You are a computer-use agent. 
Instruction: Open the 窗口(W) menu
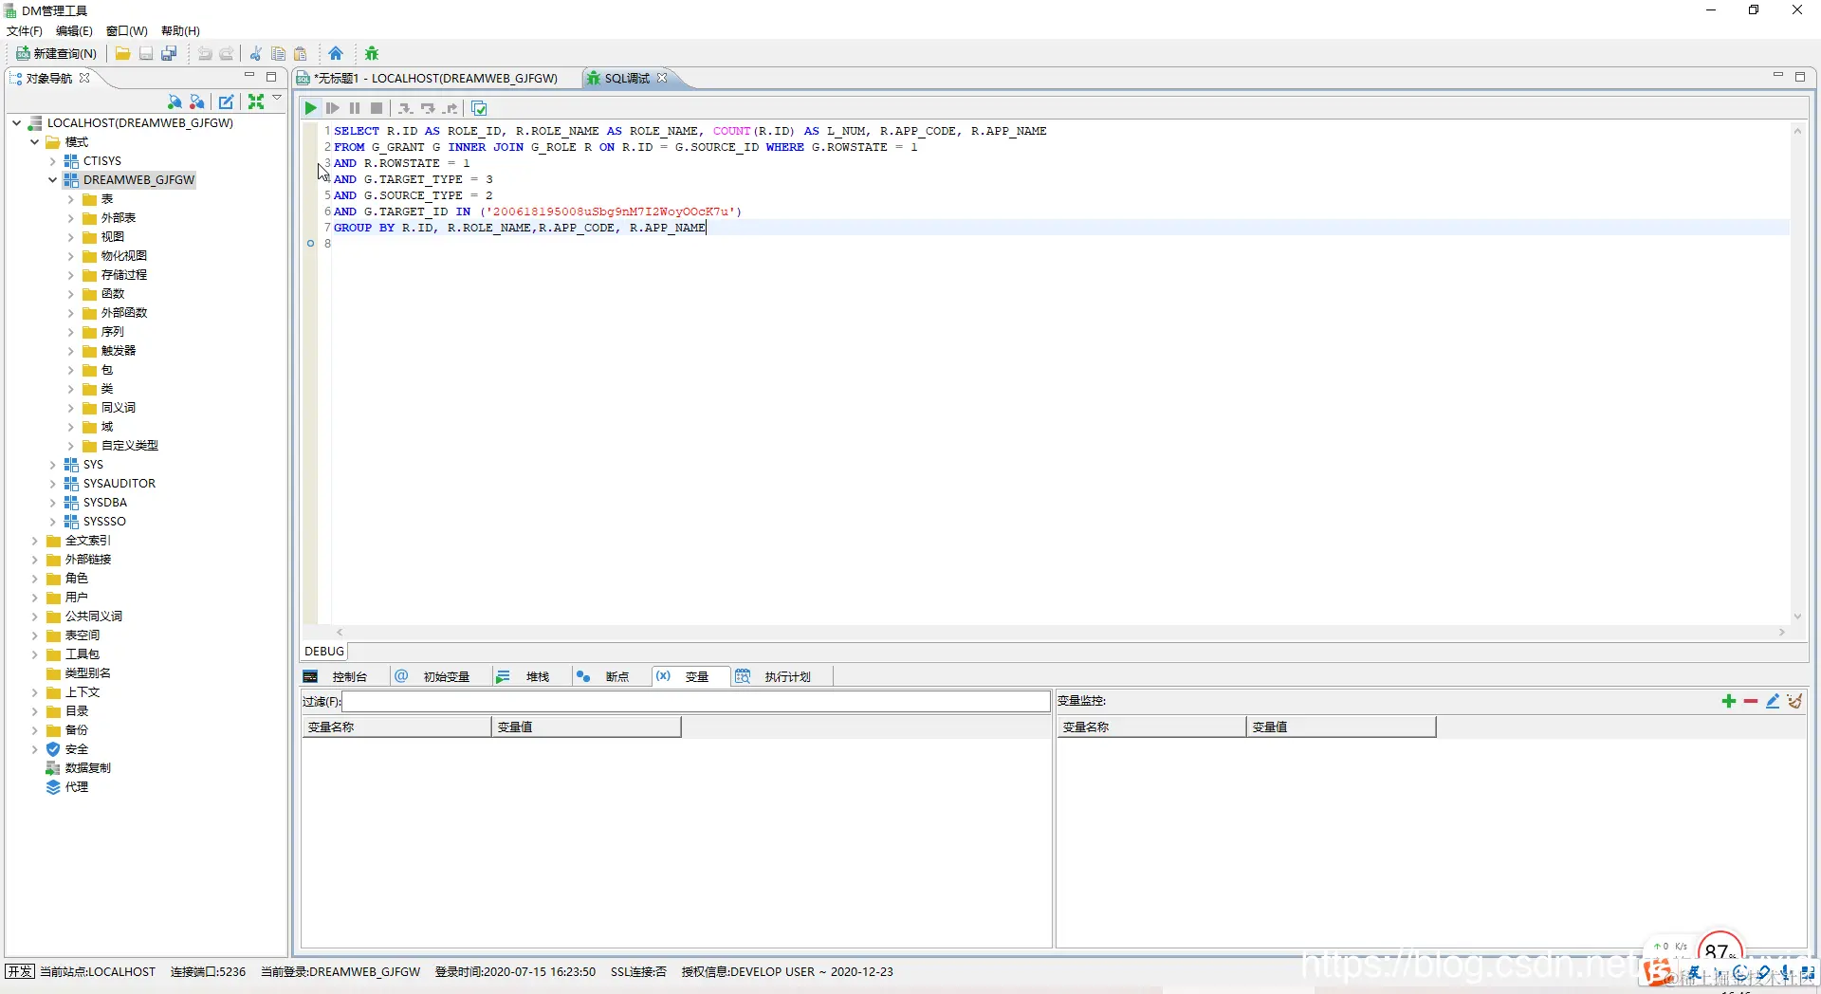[x=127, y=31]
